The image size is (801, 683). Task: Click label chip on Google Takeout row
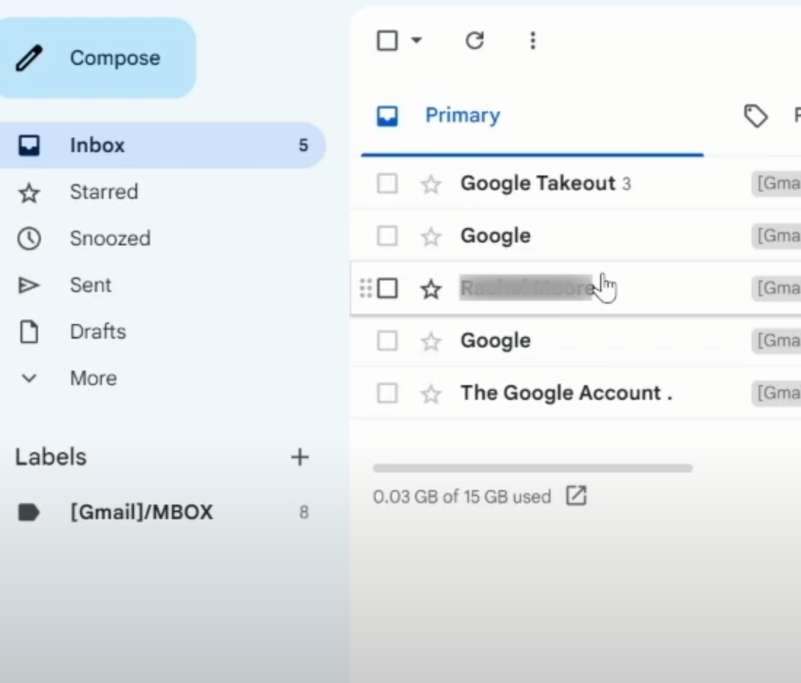776,183
